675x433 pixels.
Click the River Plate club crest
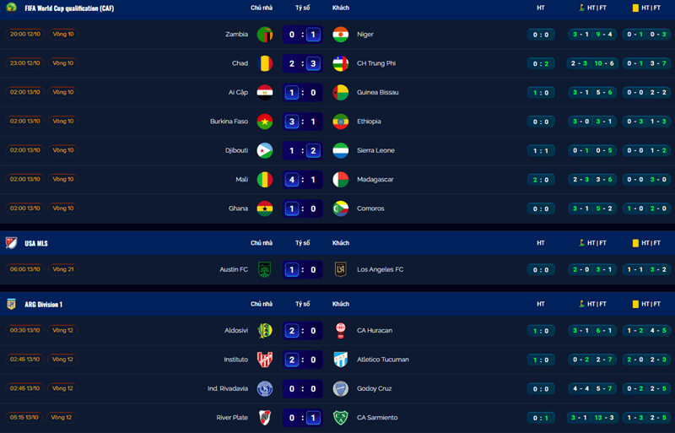[265, 418]
